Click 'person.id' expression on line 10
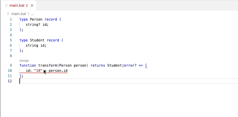 [58, 71]
